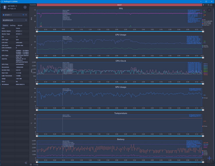215x166 pixels.
Task: Open the XT2251-1 device dropdown
Action: (15, 15)
